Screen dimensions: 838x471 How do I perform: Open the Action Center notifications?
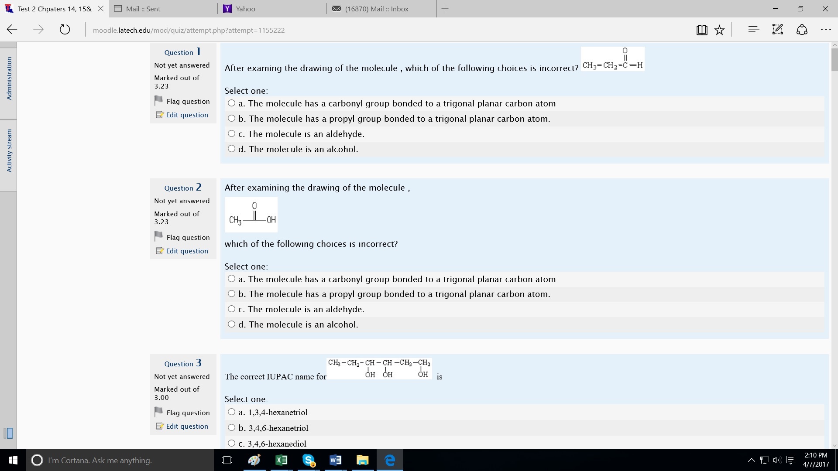point(791,460)
